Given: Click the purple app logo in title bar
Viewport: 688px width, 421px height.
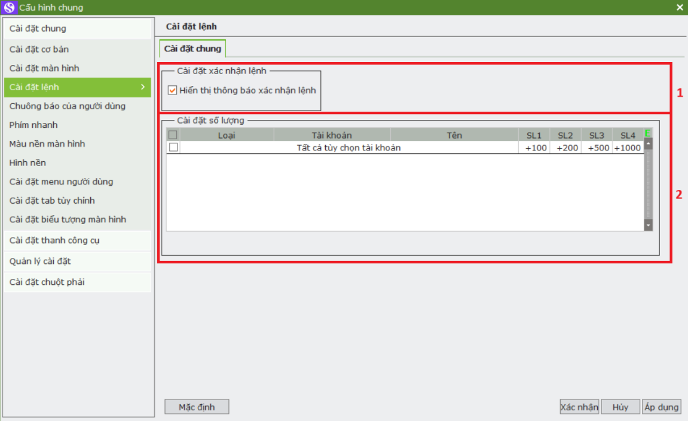Looking at the screenshot, I should [9, 8].
